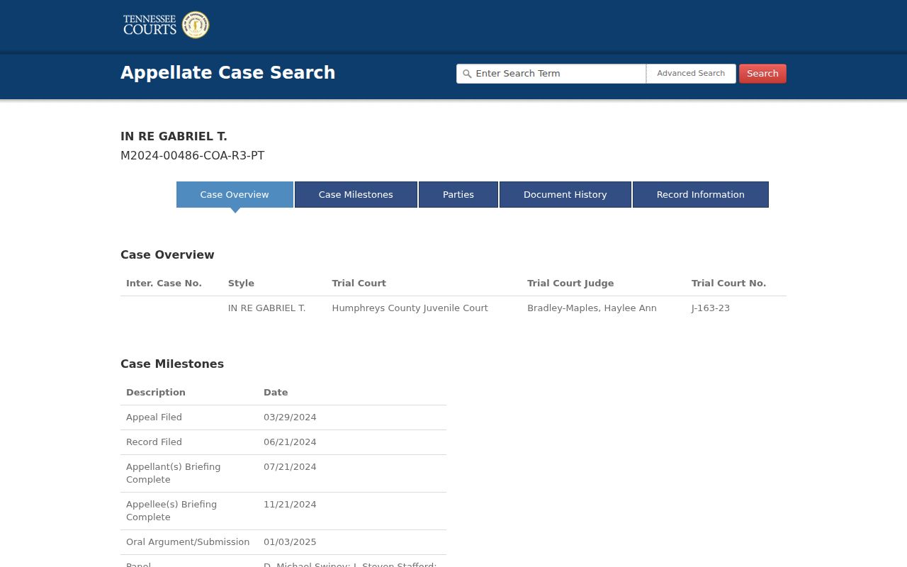This screenshot has width=907, height=567.
Task: Click the date 01/03/2025
Action: pyautogui.click(x=290, y=542)
